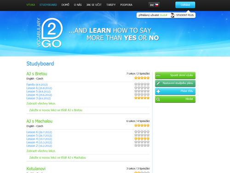Click the Přidat třídu button

[x=175, y=91]
